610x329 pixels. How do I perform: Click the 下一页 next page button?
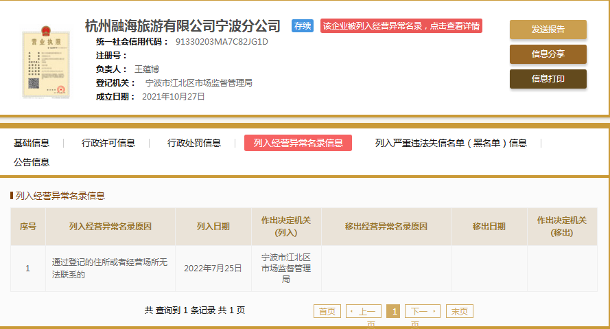click(422, 311)
